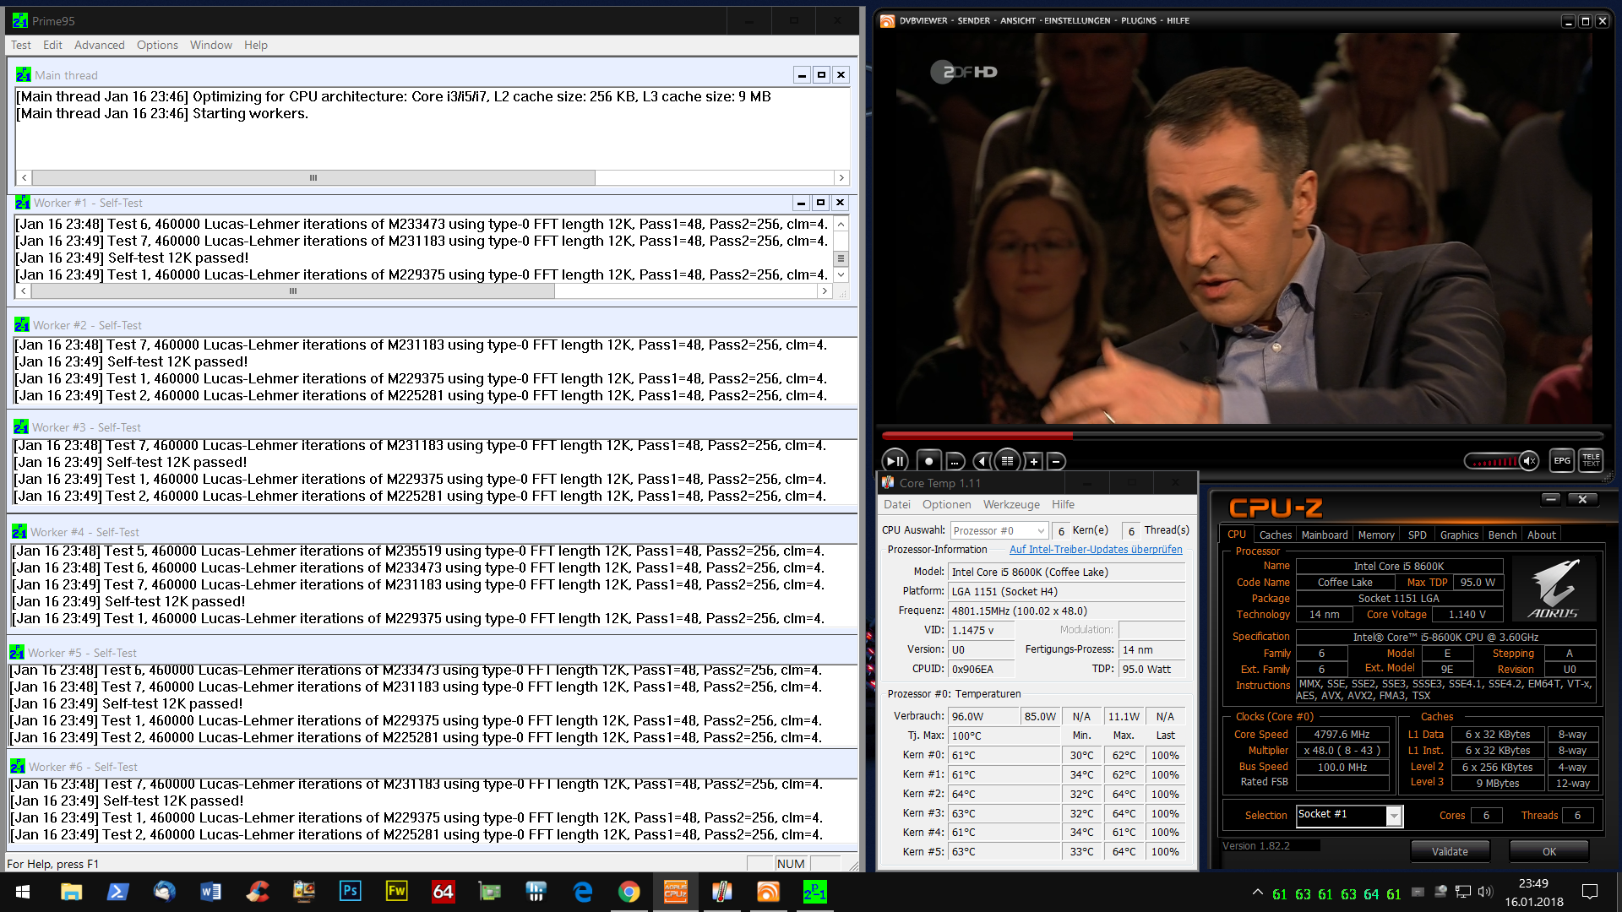Open the Prime95 Advanced menu
1622x912 pixels.
click(99, 45)
